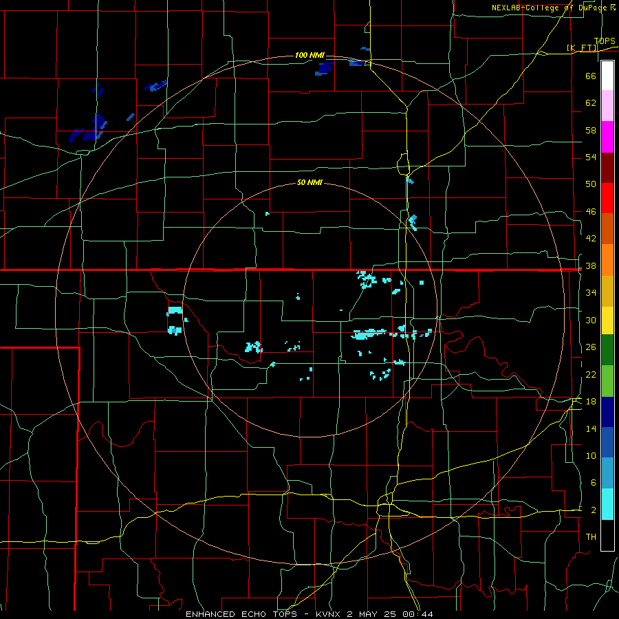Click the 100 NMI range ring label
The width and height of the screenshot is (619, 619).
click(309, 55)
